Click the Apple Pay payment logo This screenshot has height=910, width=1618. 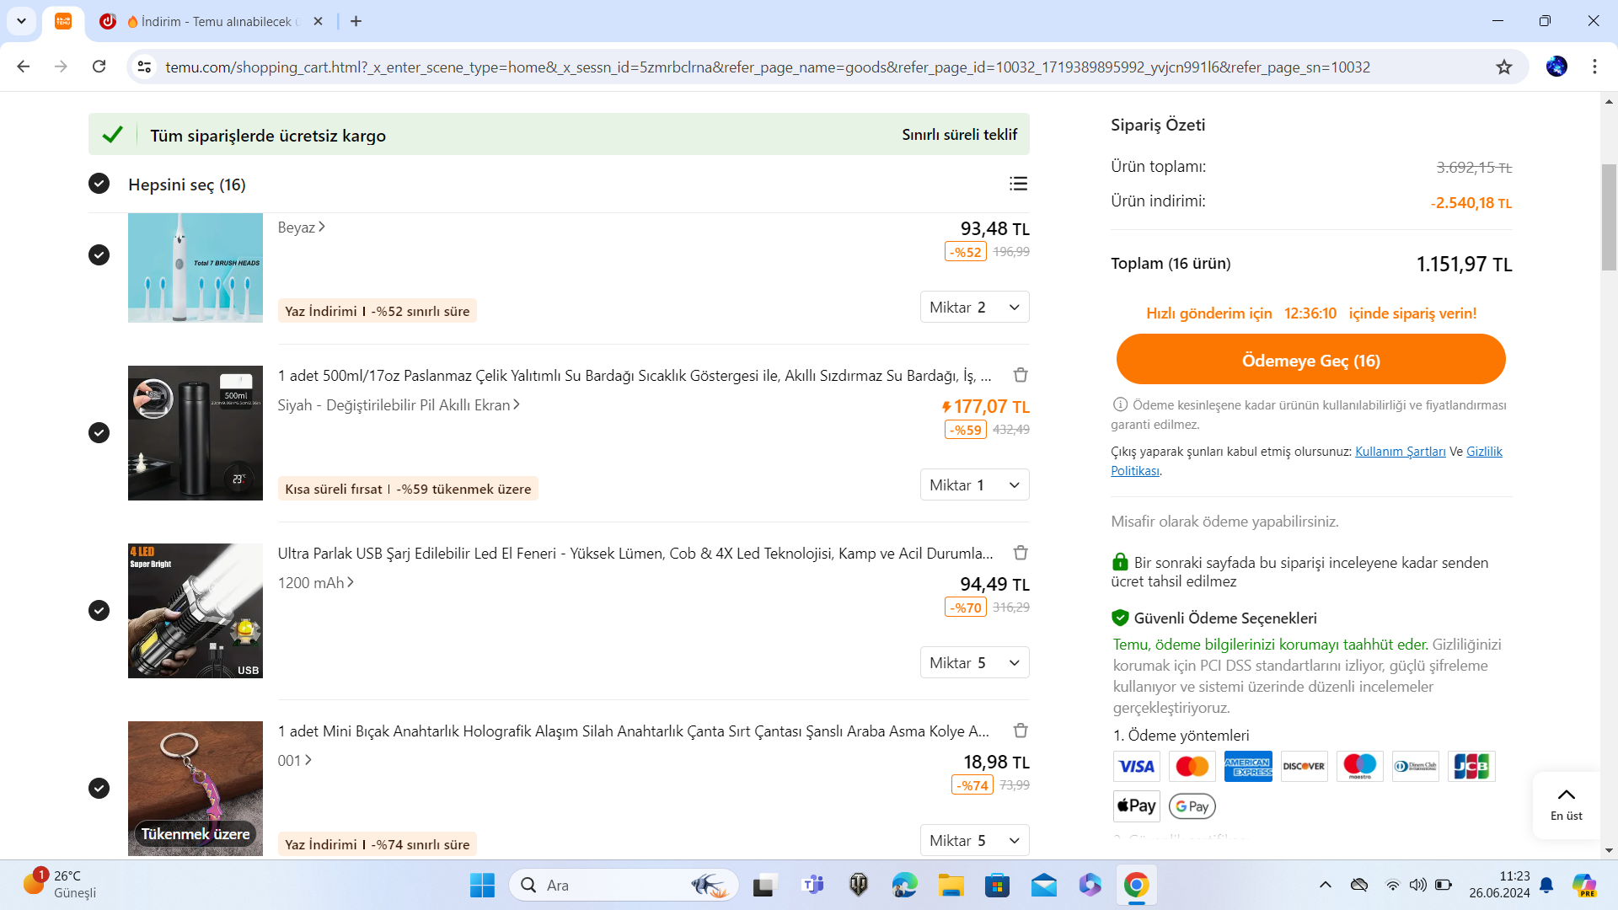tap(1136, 806)
